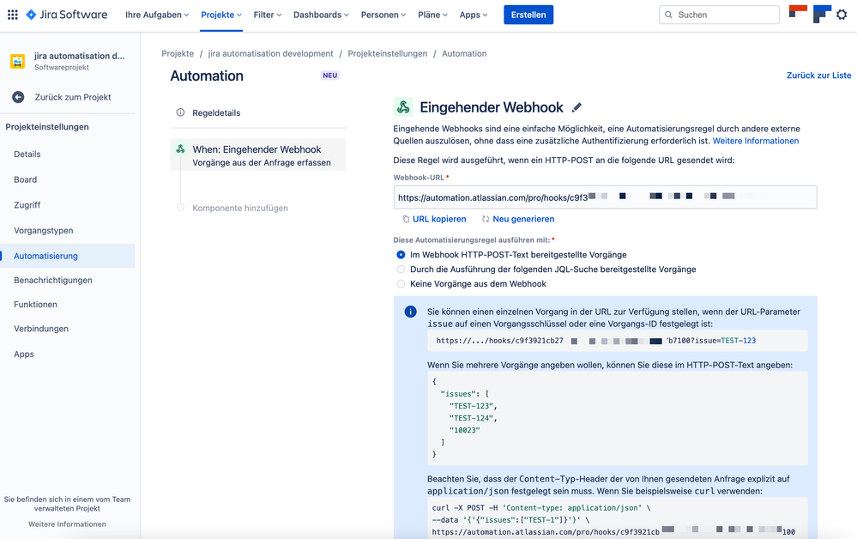Click the profile avatar in the top bar
Image resolution: width=857 pixels, height=539 pixels.
pyautogui.click(x=822, y=14)
